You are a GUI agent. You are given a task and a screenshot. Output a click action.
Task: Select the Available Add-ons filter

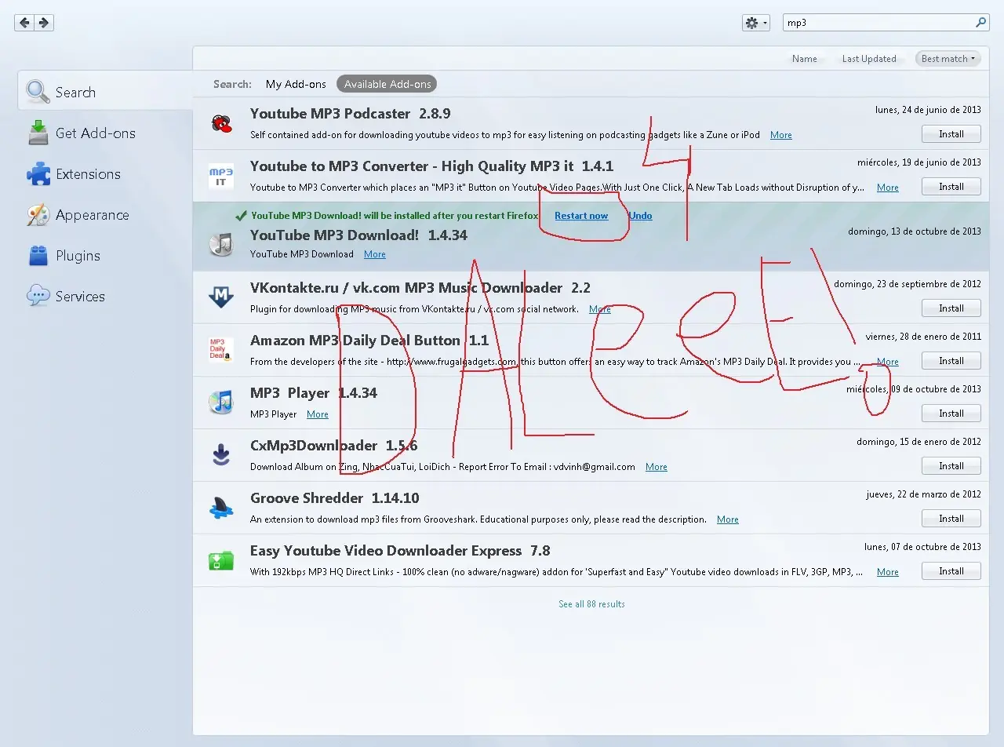tap(387, 84)
